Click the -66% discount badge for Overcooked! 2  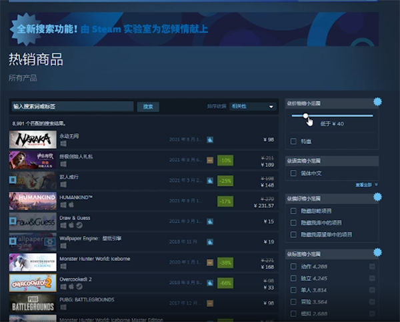(225, 283)
